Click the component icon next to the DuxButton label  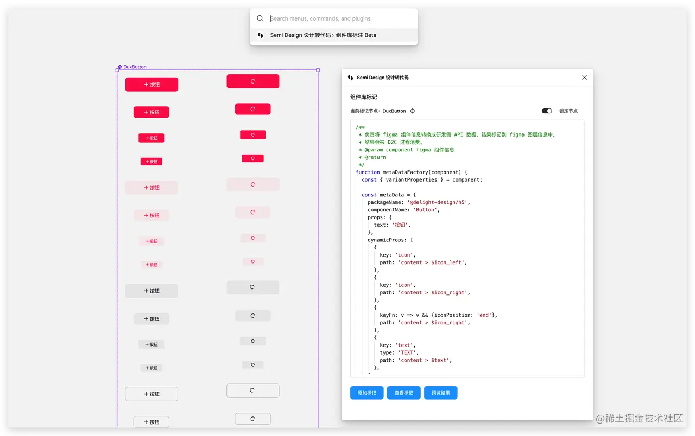(119, 67)
